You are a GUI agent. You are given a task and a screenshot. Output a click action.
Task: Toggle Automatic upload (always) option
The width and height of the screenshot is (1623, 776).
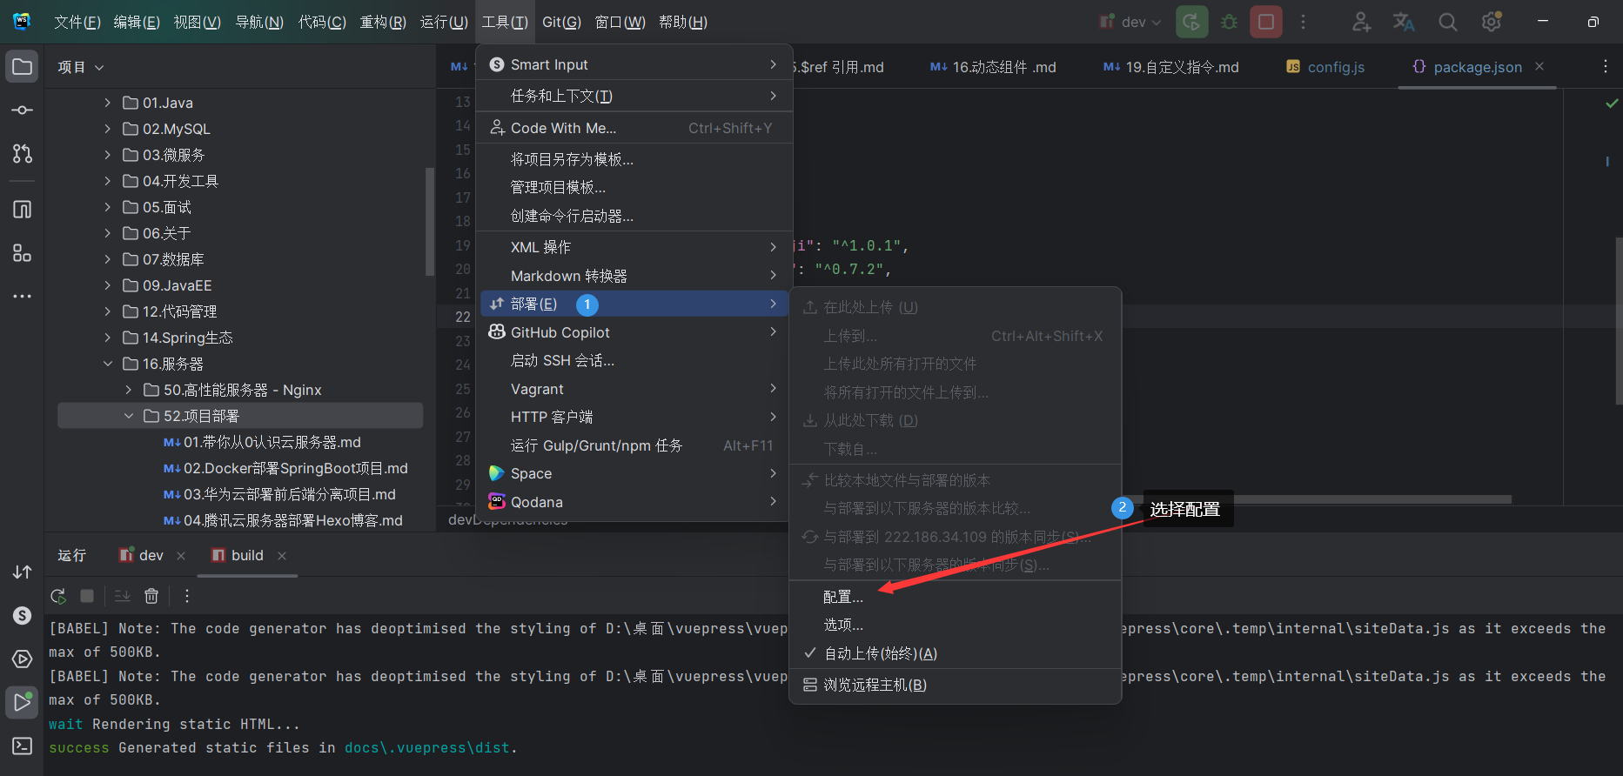(955, 653)
